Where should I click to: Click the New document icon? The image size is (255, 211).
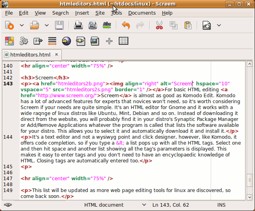click(10, 26)
